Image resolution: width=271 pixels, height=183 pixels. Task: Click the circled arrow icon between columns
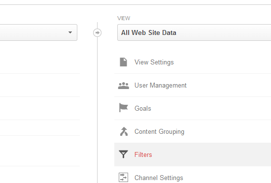pyautogui.click(x=97, y=32)
